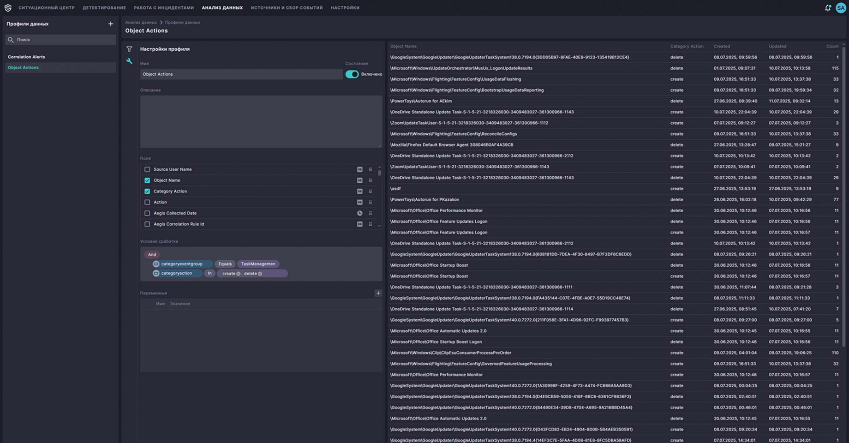The height and width of the screenshot is (443, 849).
Task: Add a new data profile with plus icon
Action: 110,24
